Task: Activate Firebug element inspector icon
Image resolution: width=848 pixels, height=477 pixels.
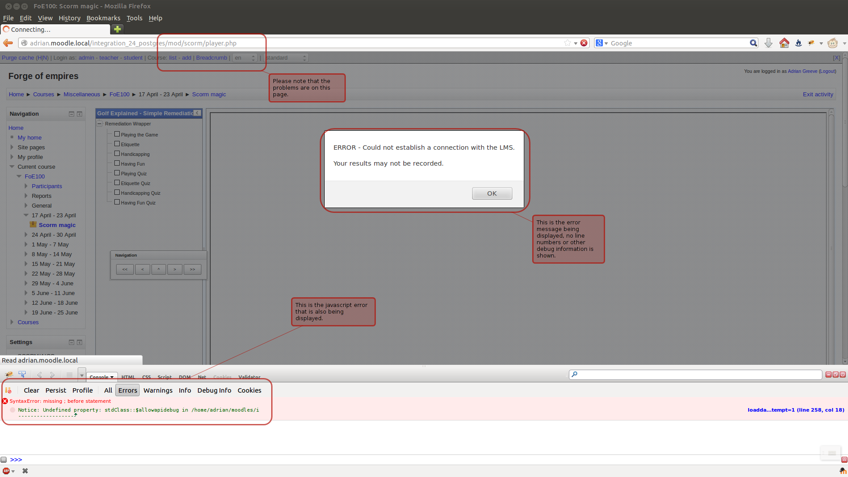Action: 22,375
